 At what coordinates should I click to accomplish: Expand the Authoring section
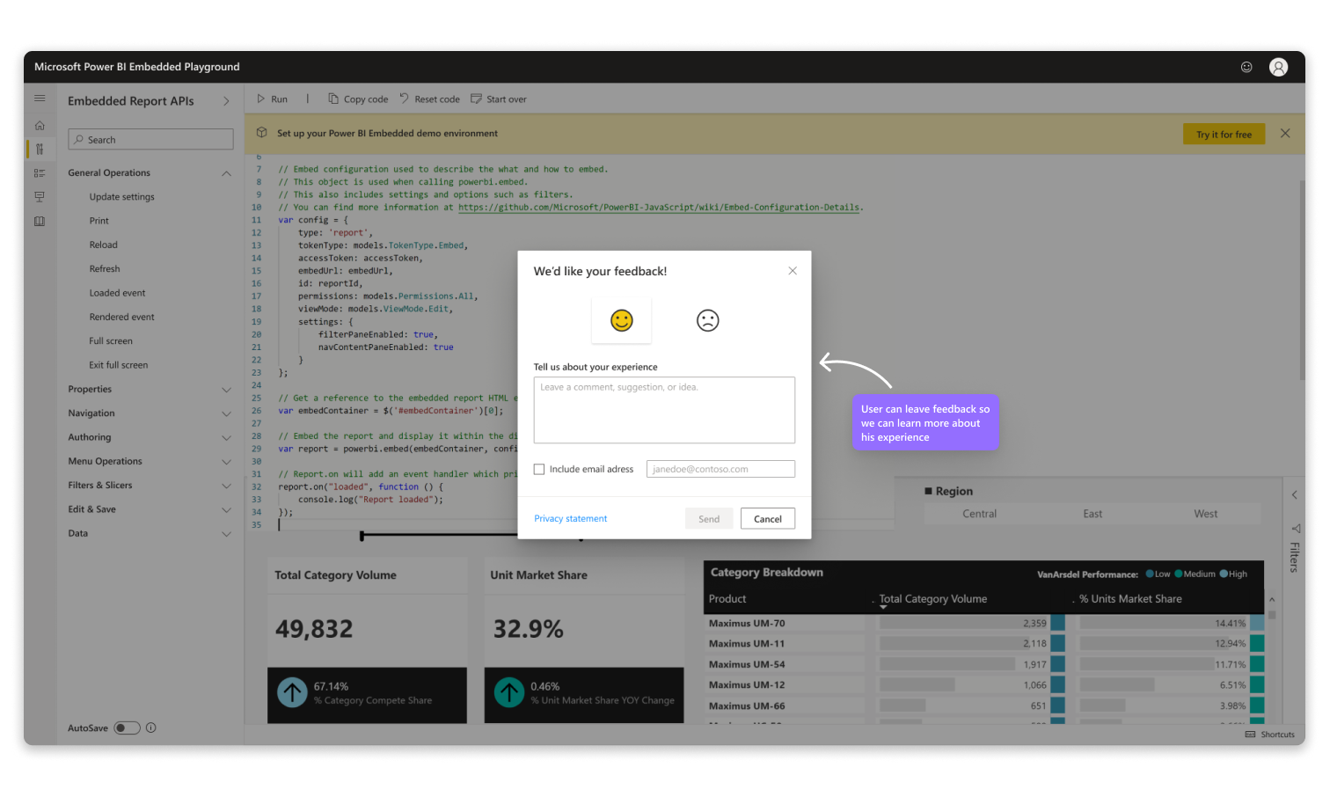[x=226, y=437]
